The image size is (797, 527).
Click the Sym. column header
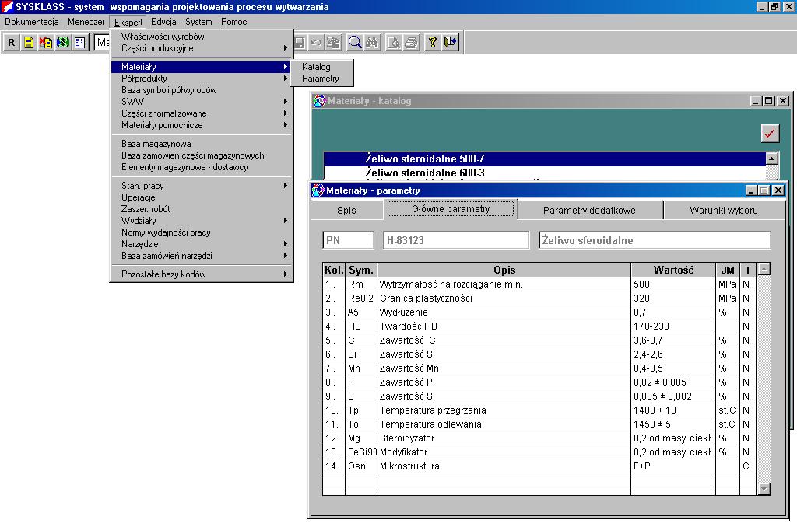[361, 270]
